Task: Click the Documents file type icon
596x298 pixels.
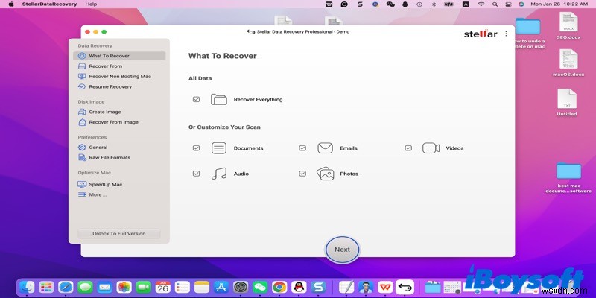Action: coord(219,148)
